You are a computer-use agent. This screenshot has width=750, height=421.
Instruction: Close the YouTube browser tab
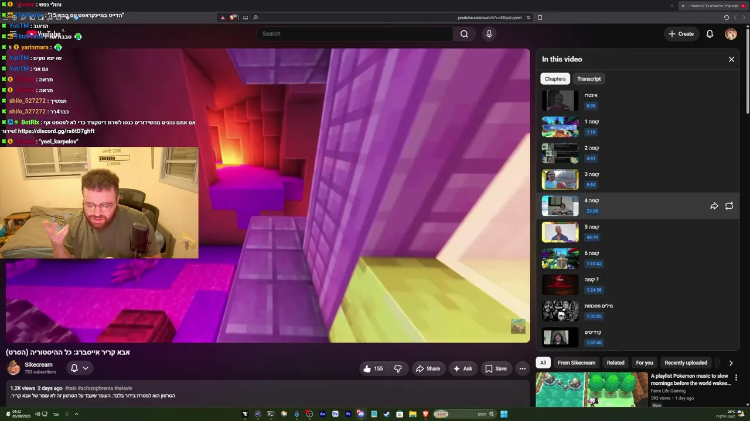tap(683, 6)
